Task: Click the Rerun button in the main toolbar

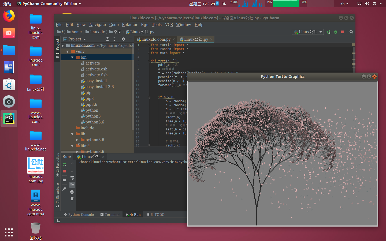Action: point(329,32)
